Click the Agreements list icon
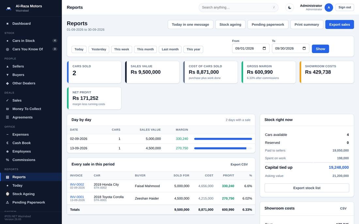Viewport: 359px width, 224px height. [x=7, y=117]
